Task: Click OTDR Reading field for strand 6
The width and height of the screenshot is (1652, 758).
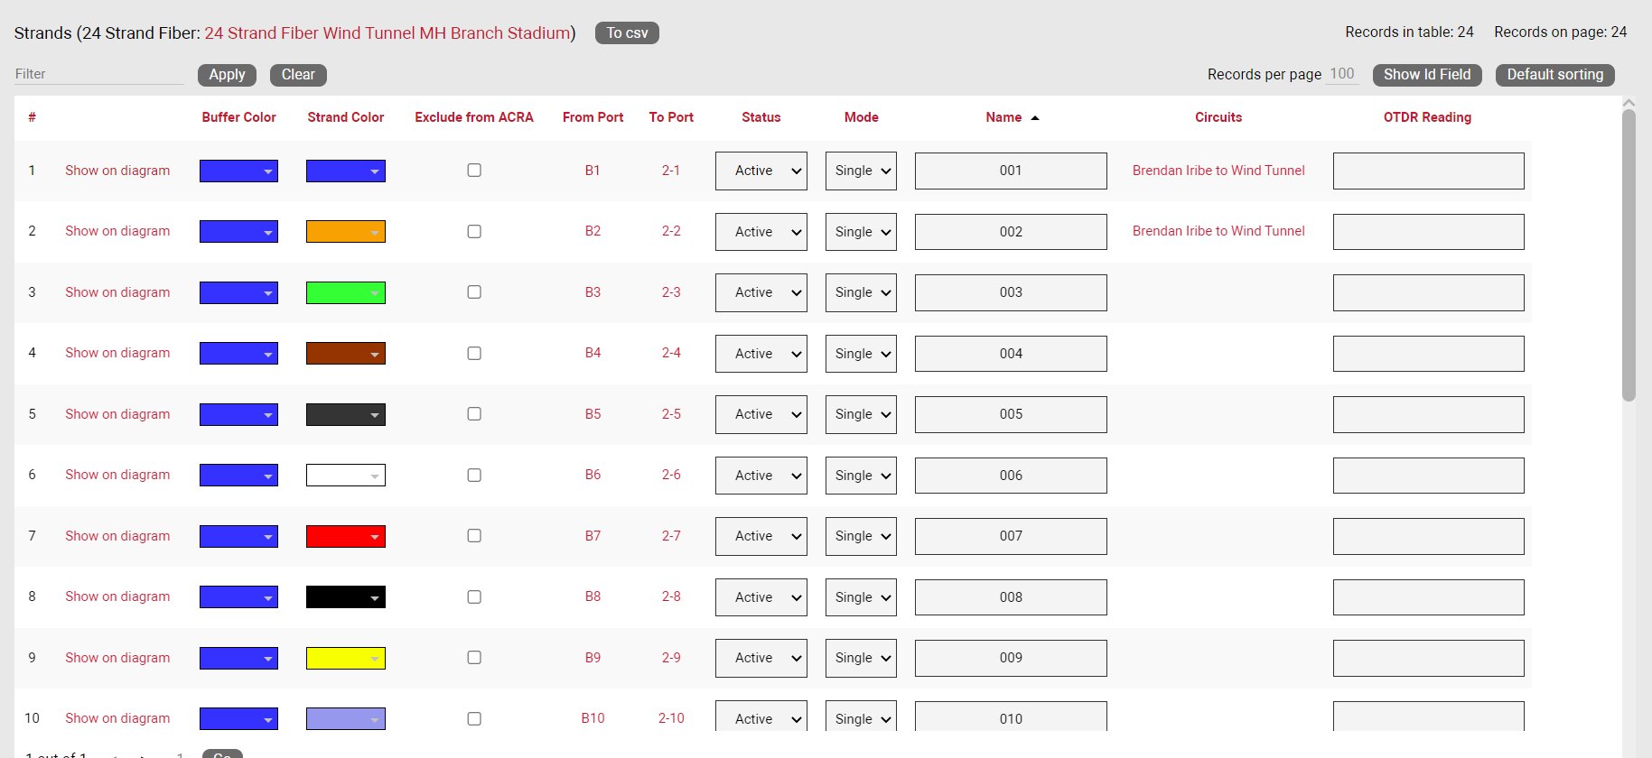Action: pos(1428,476)
